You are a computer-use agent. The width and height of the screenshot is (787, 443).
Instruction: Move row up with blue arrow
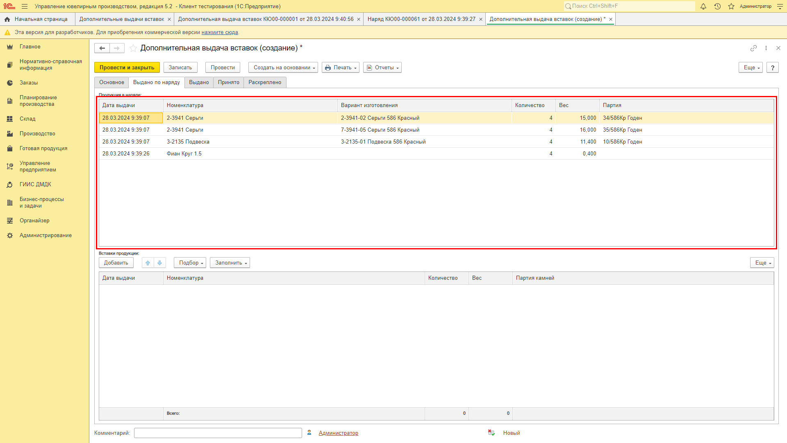coord(148,263)
